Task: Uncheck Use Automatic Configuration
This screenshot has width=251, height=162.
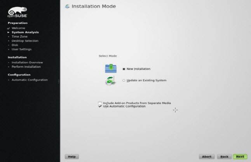Action: pyautogui.click(x=100, y=106)
